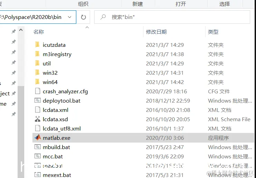The width and height of the screenshot is (256, 178).
Task: Select the mcc.bat file name
Action: click(53, 156)
